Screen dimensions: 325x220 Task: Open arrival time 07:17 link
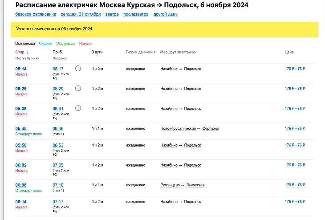point(58,202)
